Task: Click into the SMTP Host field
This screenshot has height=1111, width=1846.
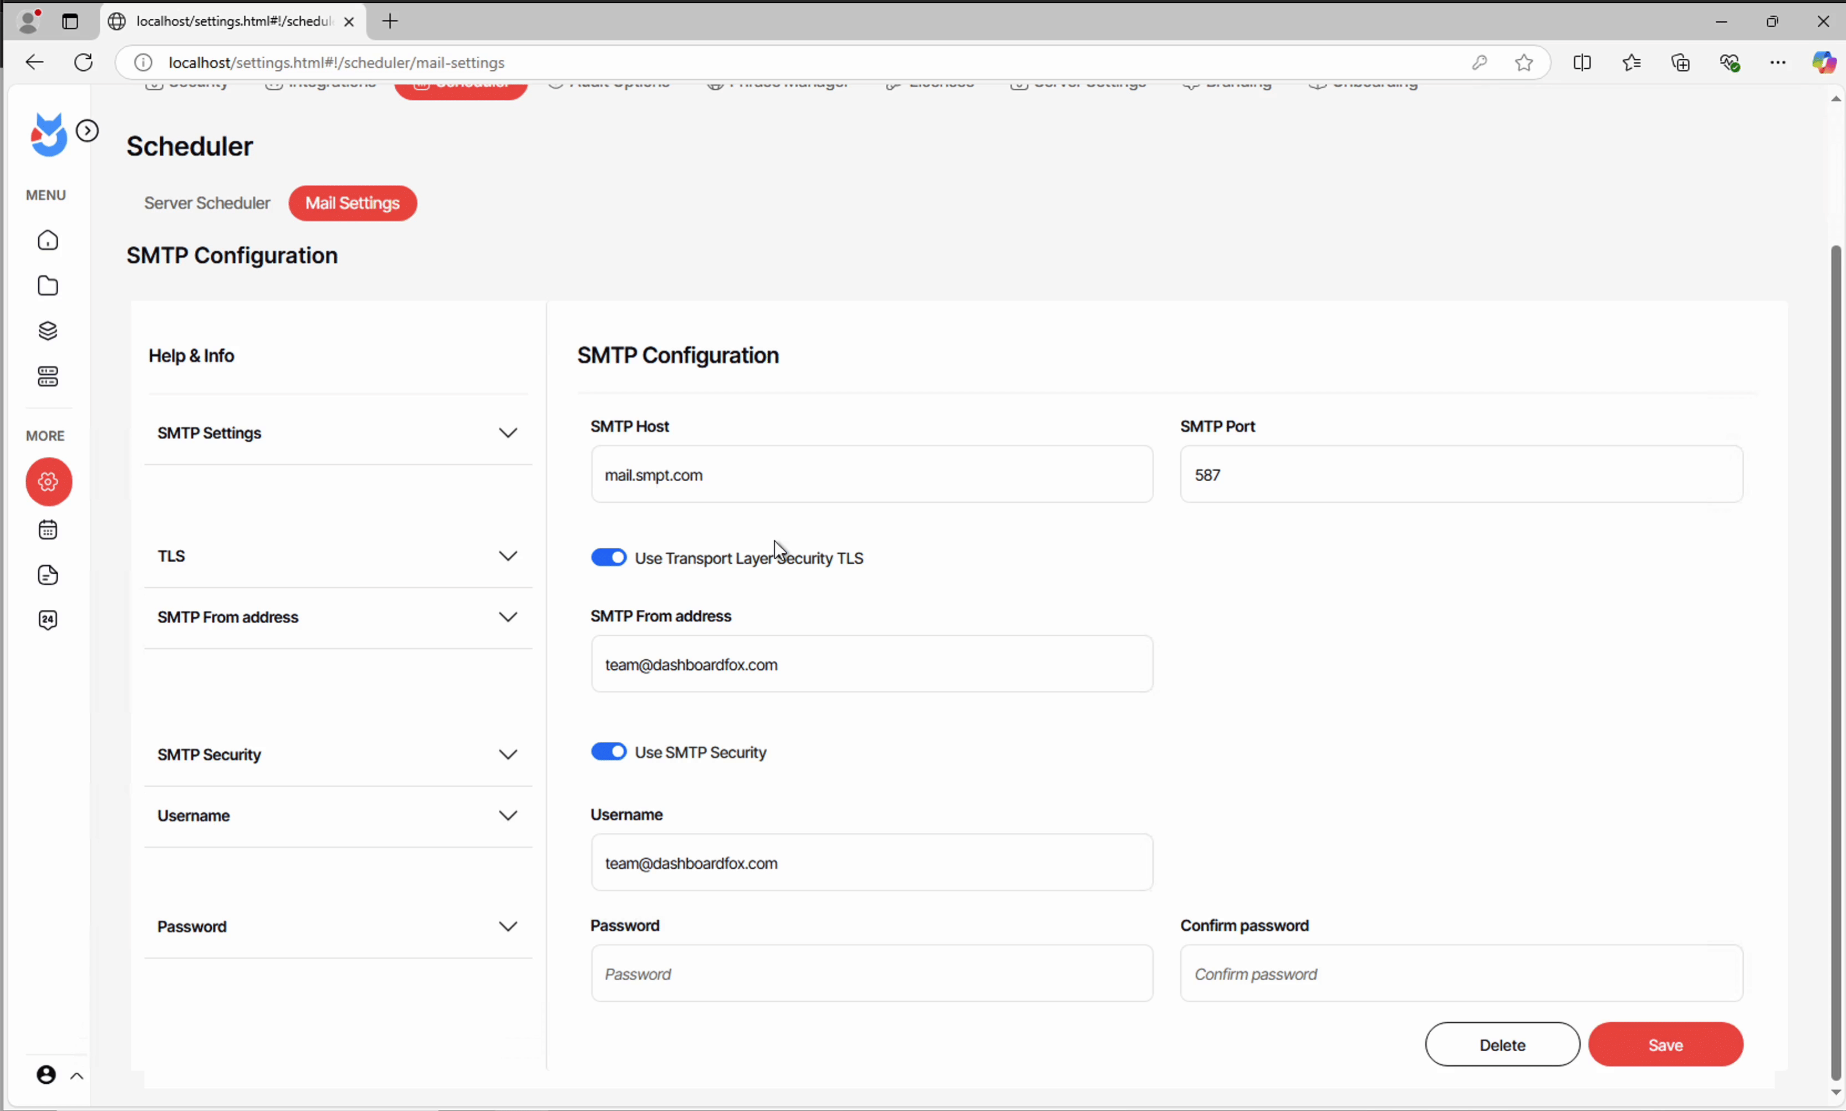Action: coord(871,475)
